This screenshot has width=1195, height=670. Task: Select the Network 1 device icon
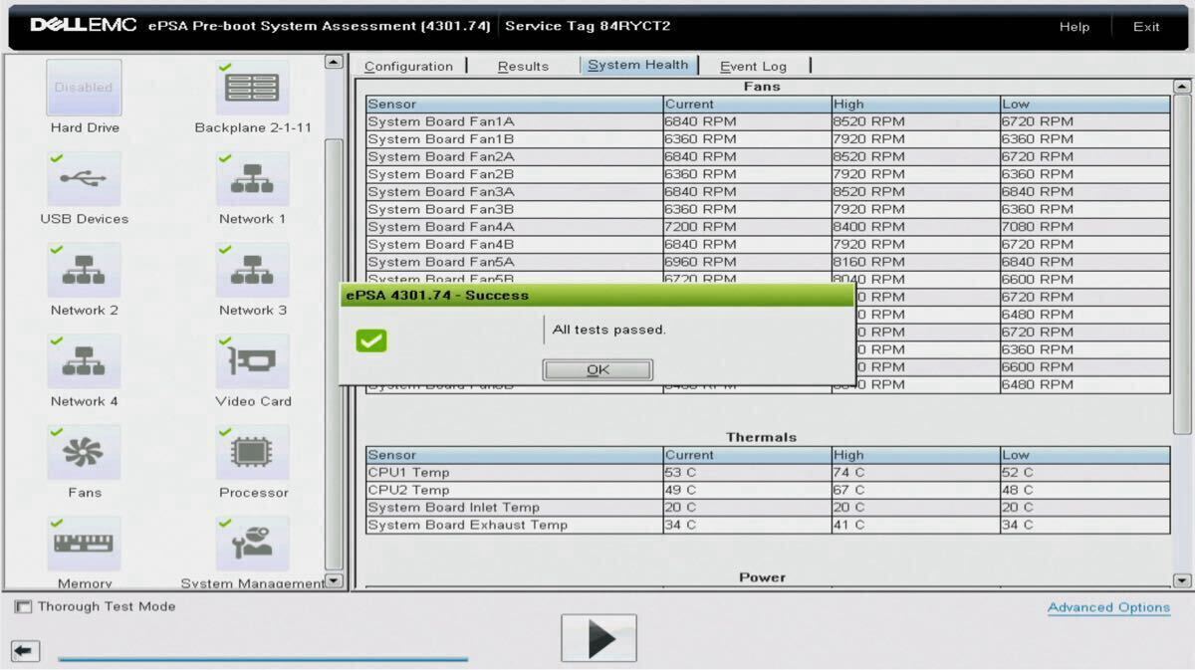click(x=253, y=179)
